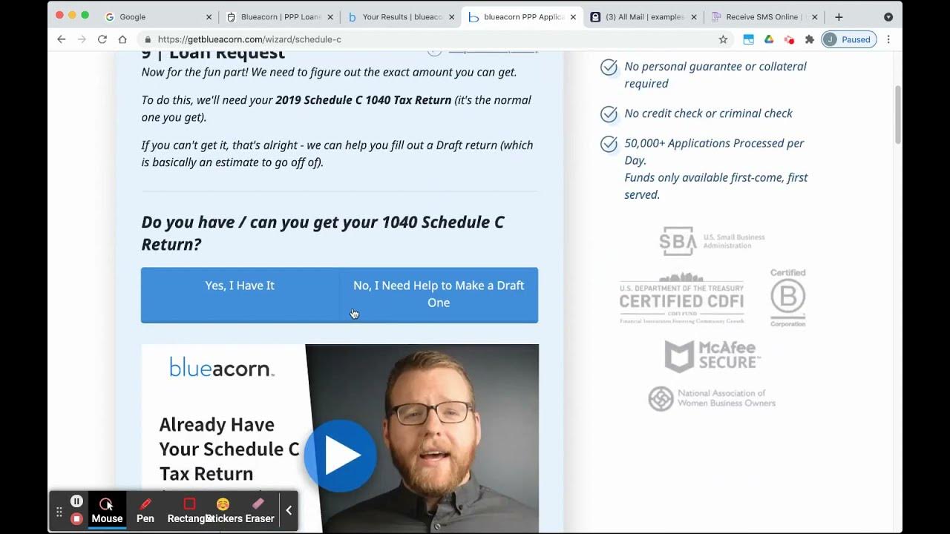Click the page's vertical scrollbar
Viewport: 950px width, 534px height.
pos(897,115)
